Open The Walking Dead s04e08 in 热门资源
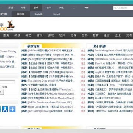This screenshot has width=133, height=133. [114, 51]
